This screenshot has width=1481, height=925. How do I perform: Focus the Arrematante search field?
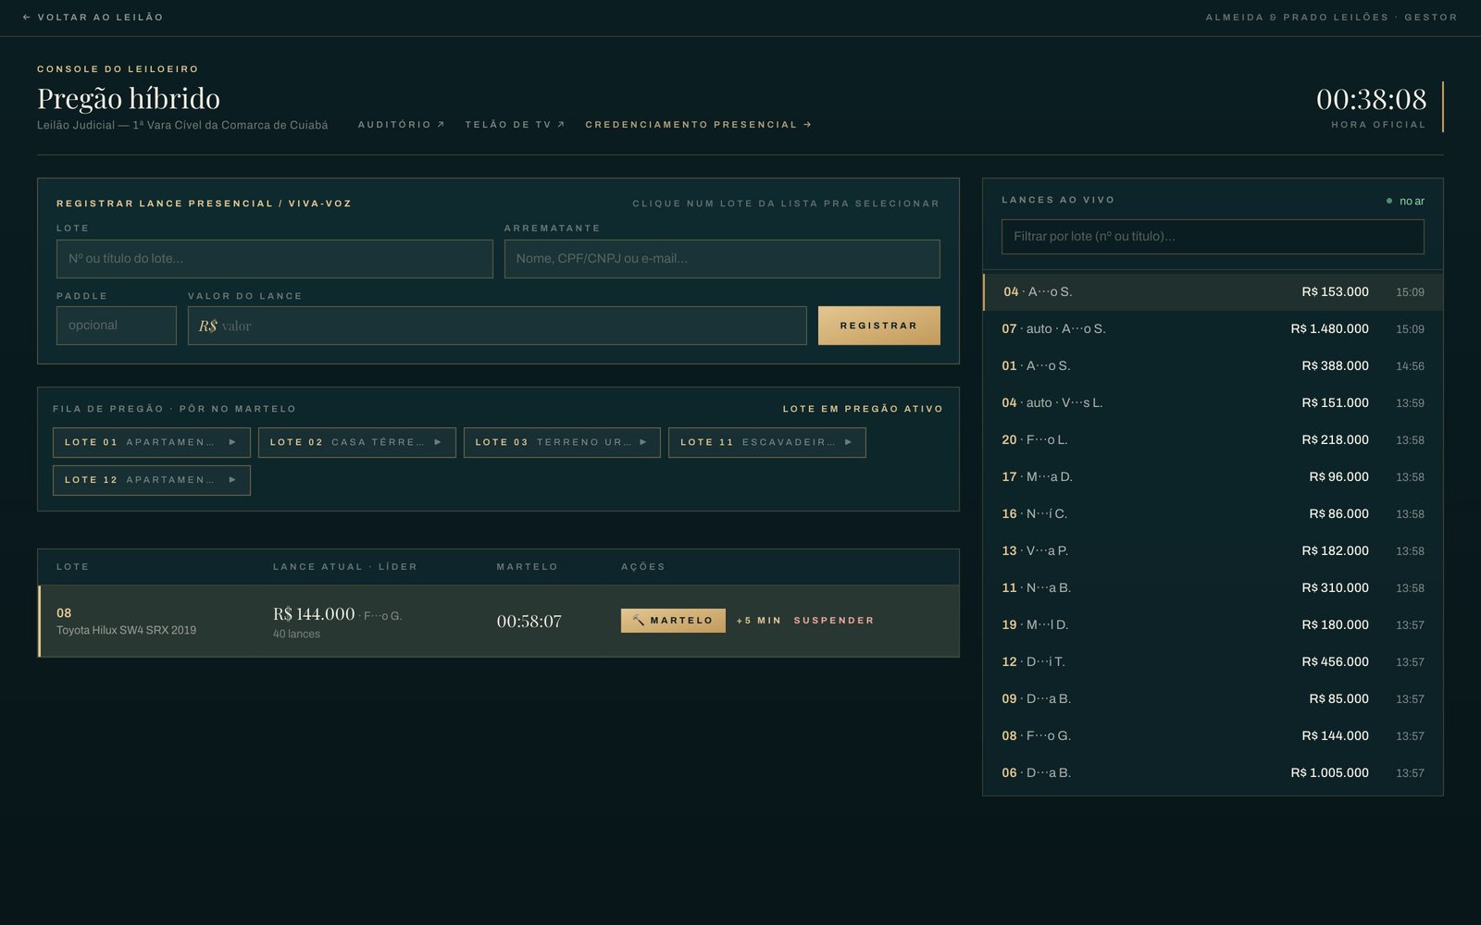tap(722, 259)
